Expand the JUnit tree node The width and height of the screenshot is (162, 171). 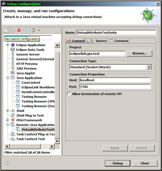(x=7, y=111)
